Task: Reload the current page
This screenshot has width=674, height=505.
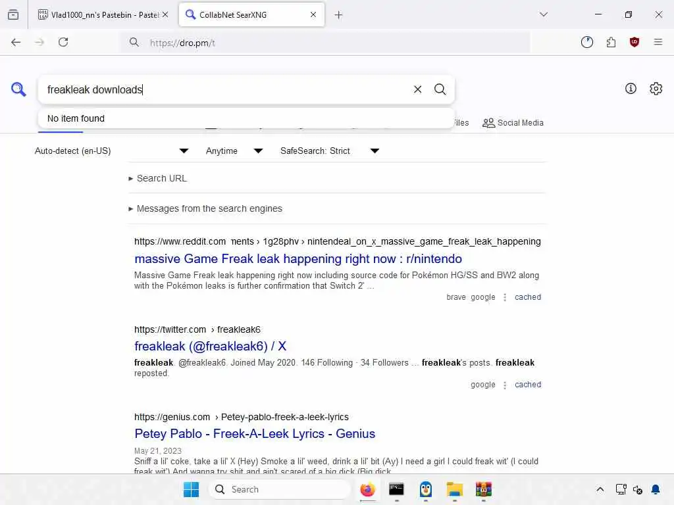Action: coord(63,42)
